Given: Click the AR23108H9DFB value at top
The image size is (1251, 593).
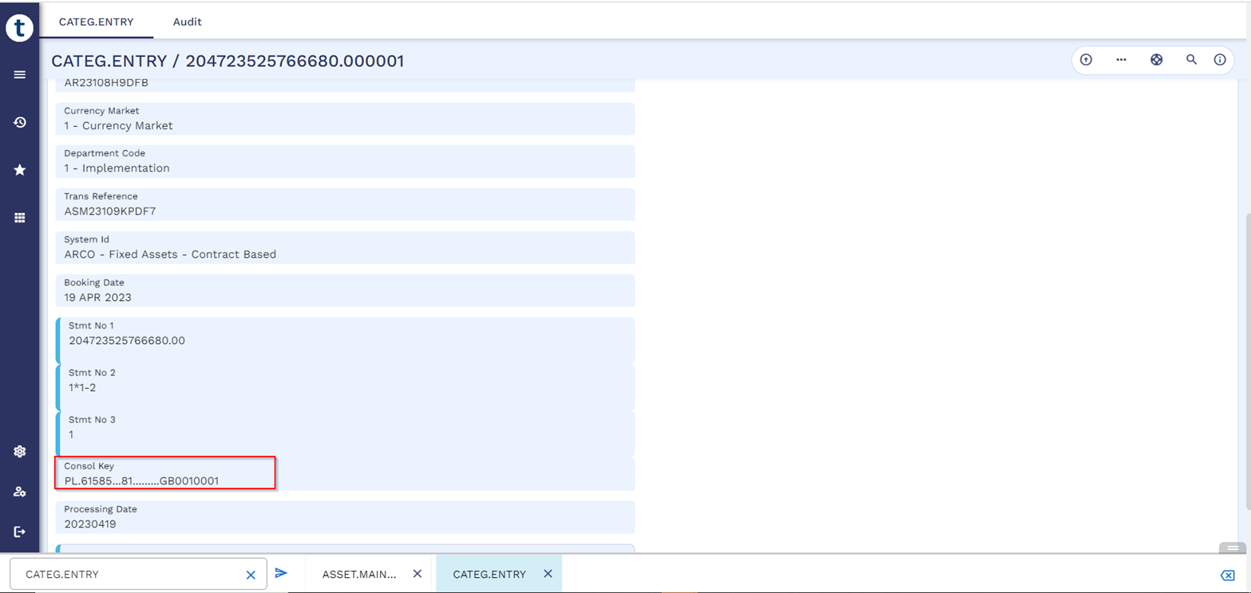Looking at the screenshot, I should (106, 82).
